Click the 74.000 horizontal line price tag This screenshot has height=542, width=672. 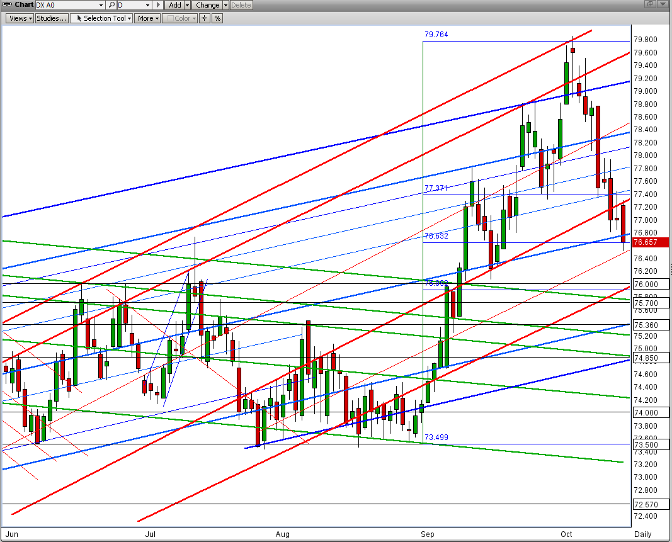point(651,412)
